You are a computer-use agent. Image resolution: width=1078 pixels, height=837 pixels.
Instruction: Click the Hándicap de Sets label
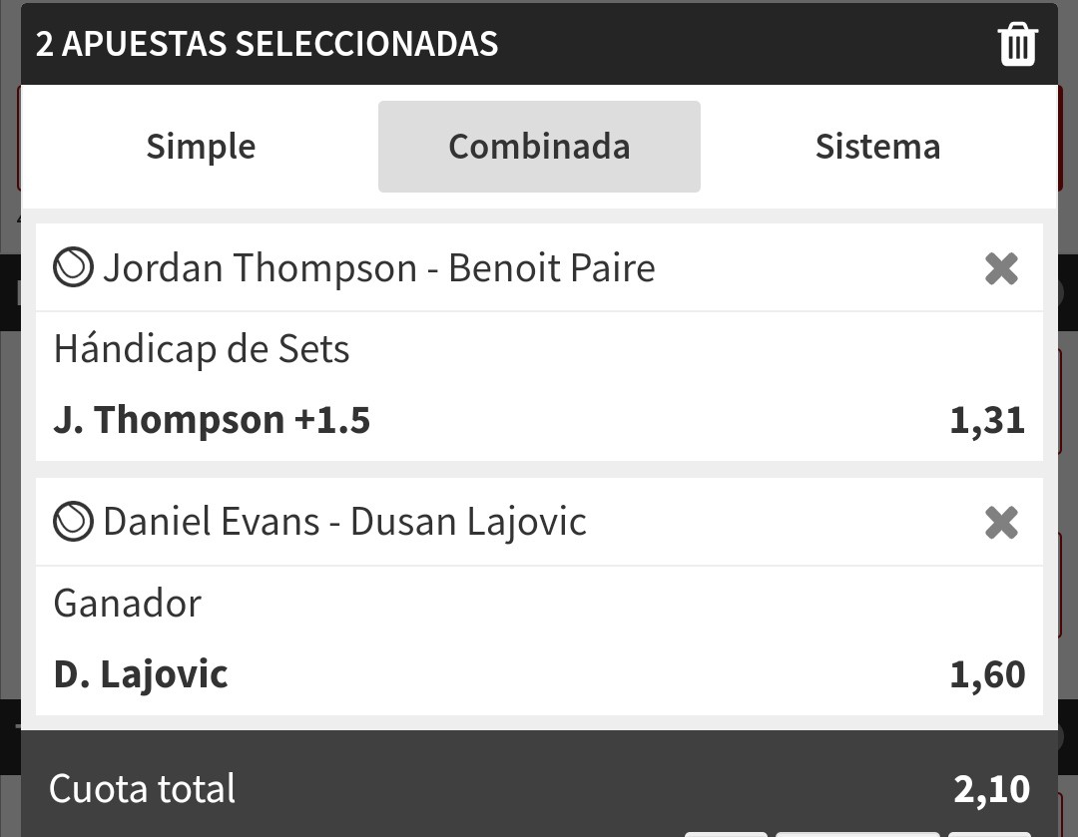[202, 348]
